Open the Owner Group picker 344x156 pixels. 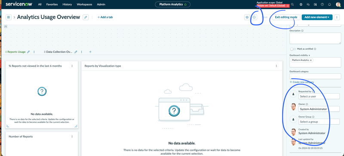click(319, 122)
